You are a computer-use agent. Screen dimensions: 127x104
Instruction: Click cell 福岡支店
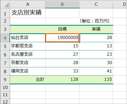pos(28,71)
